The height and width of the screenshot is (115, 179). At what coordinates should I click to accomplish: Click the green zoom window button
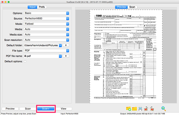point(9,2)
